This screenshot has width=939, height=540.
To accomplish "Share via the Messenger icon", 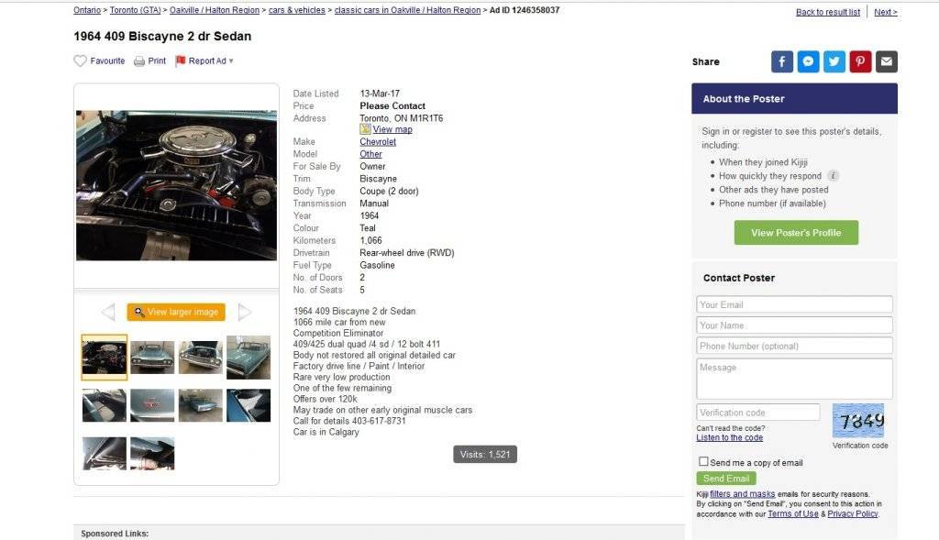I will (808, 61).
